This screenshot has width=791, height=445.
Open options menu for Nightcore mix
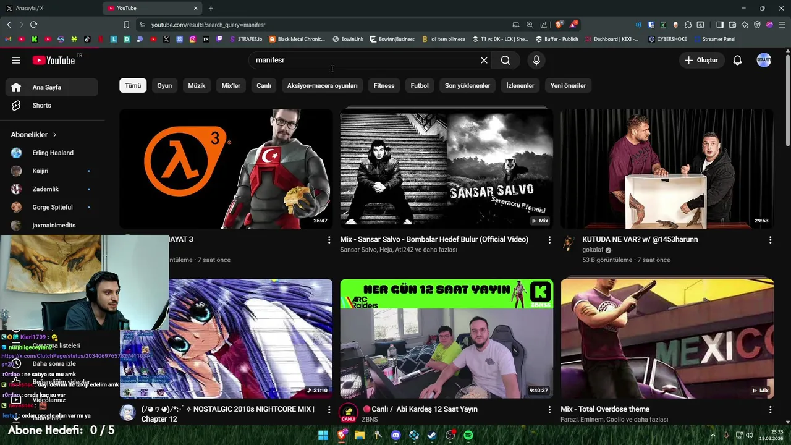(329, 410)
